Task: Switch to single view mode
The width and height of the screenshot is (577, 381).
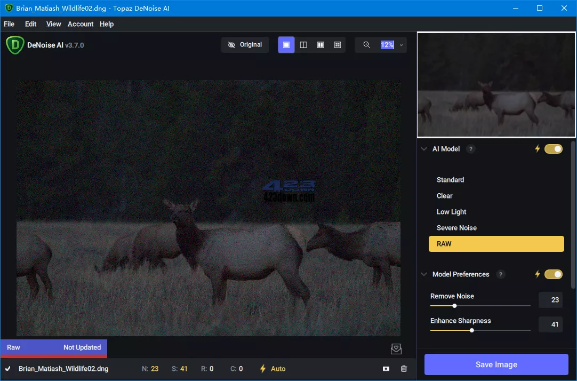Action: tap(286, 45)
